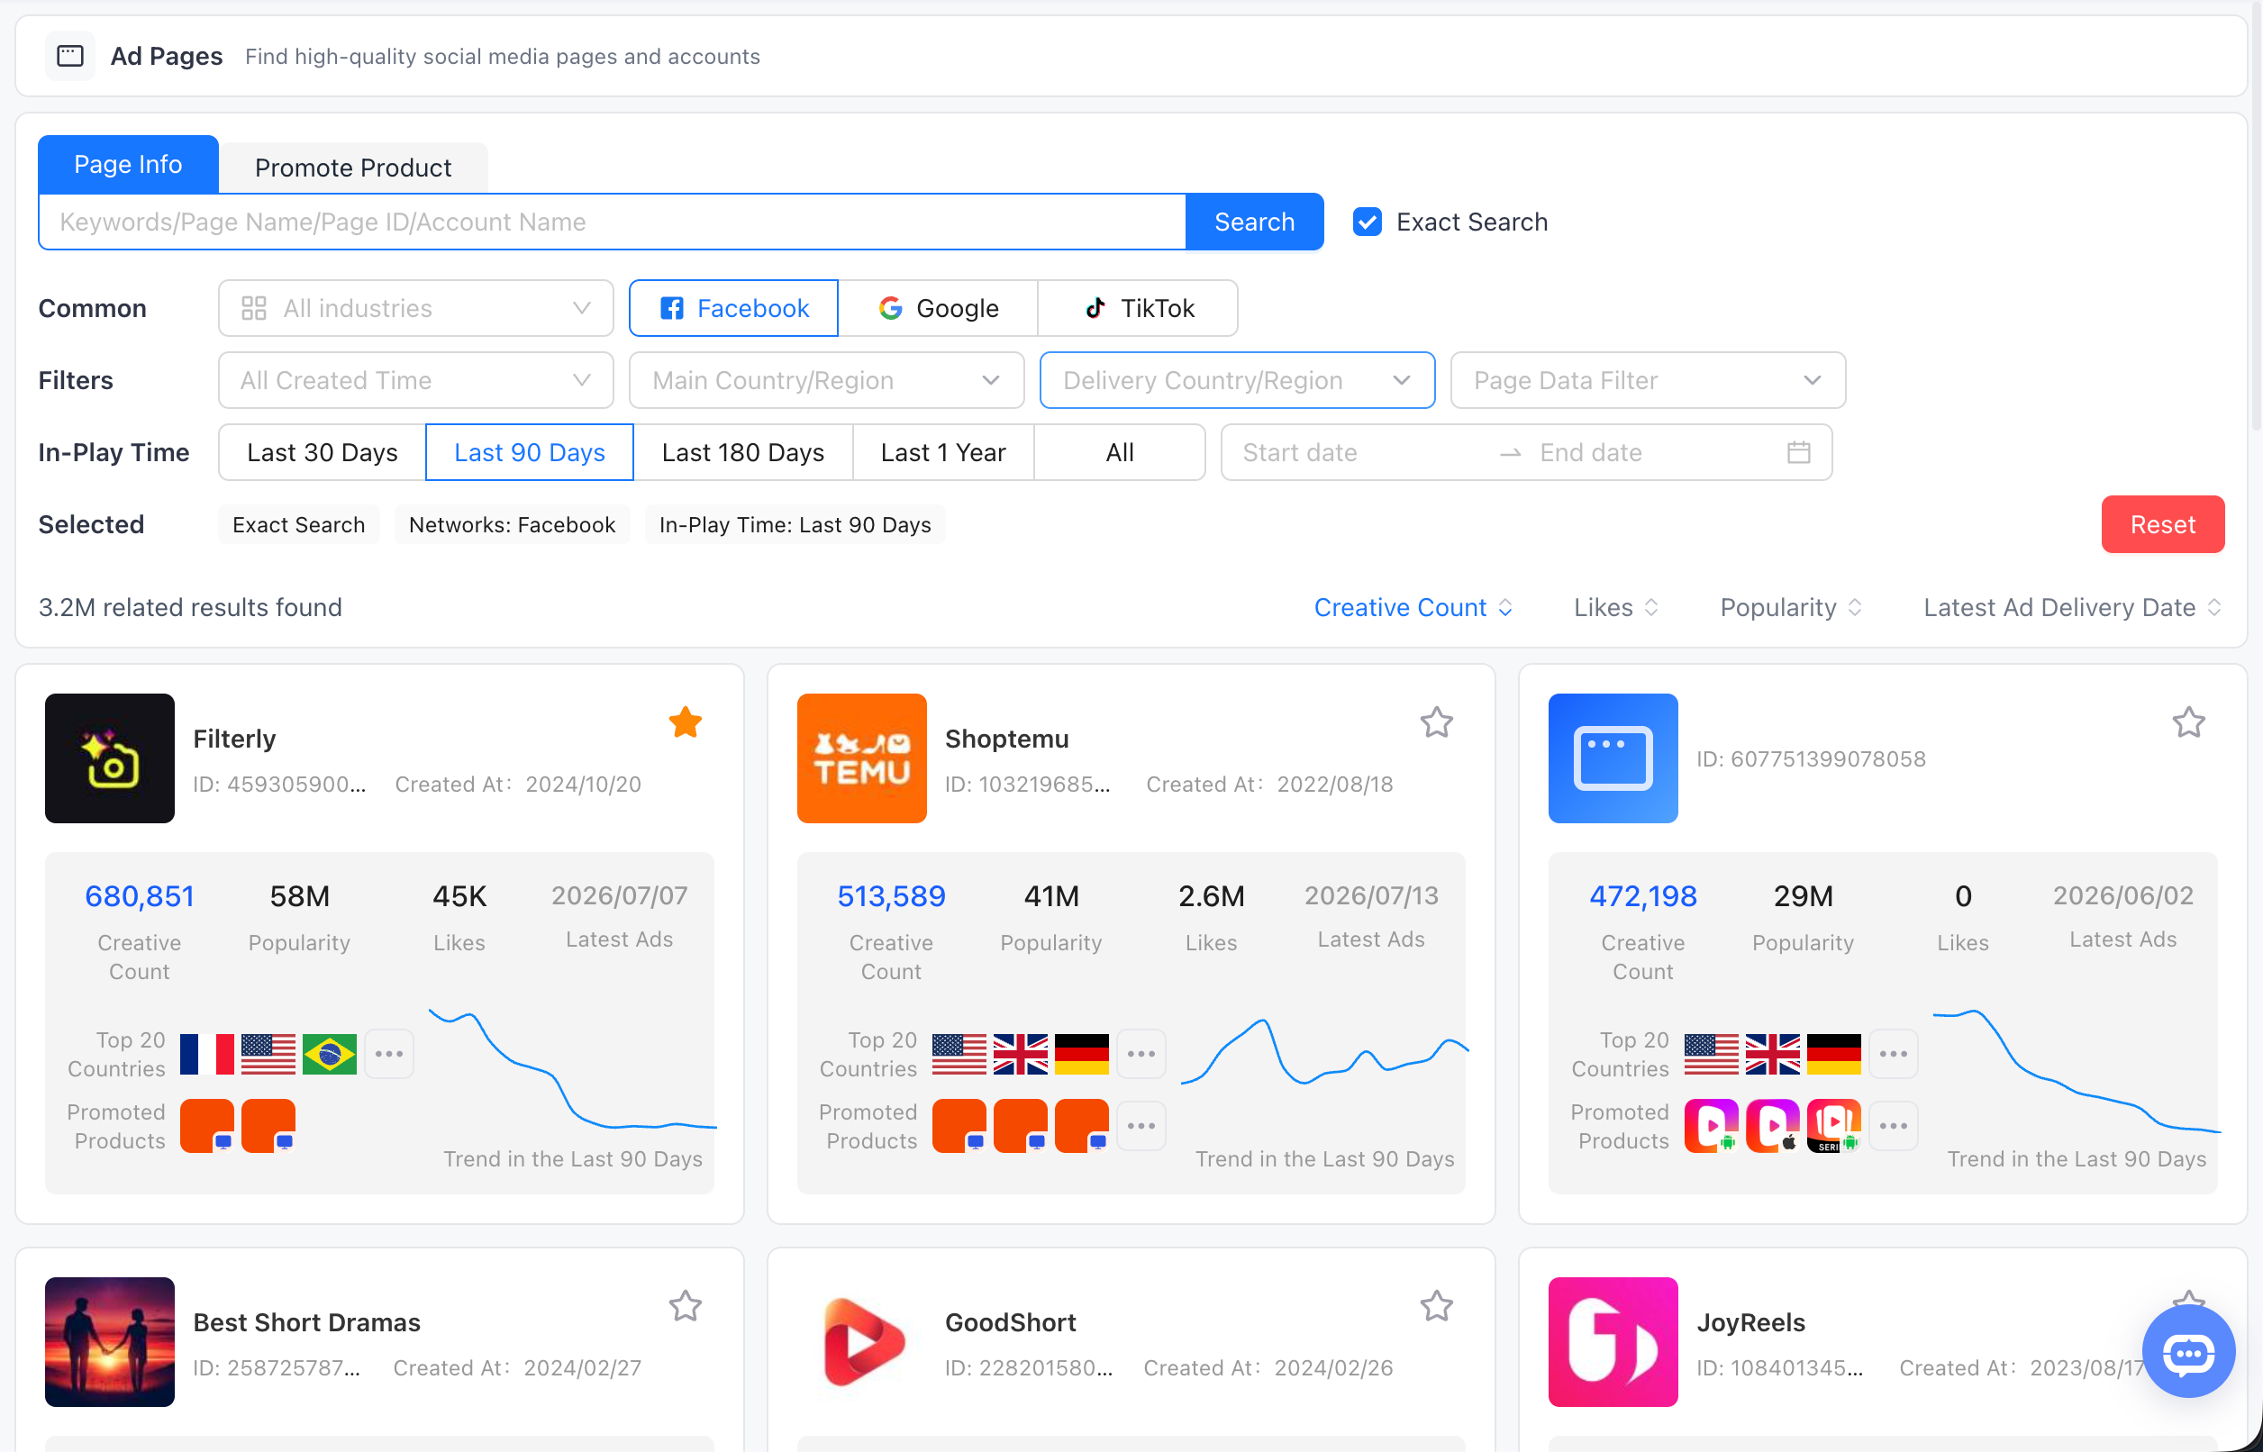Open Delivery Country/Region dropdown

pos(1237,380)
